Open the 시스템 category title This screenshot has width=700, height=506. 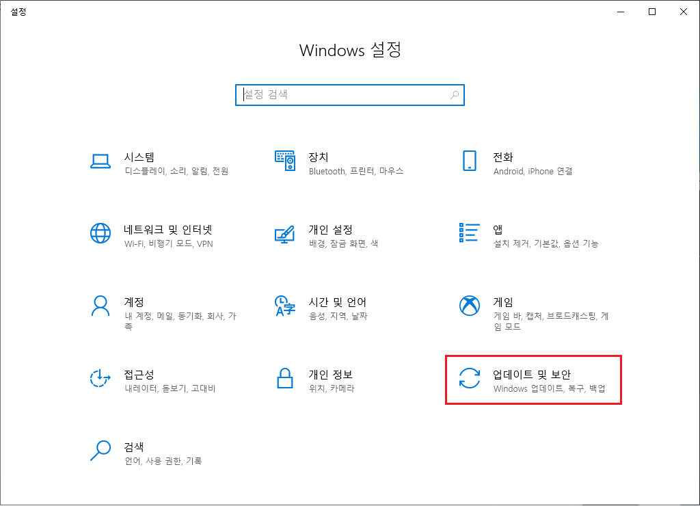[x=139, y=157]
